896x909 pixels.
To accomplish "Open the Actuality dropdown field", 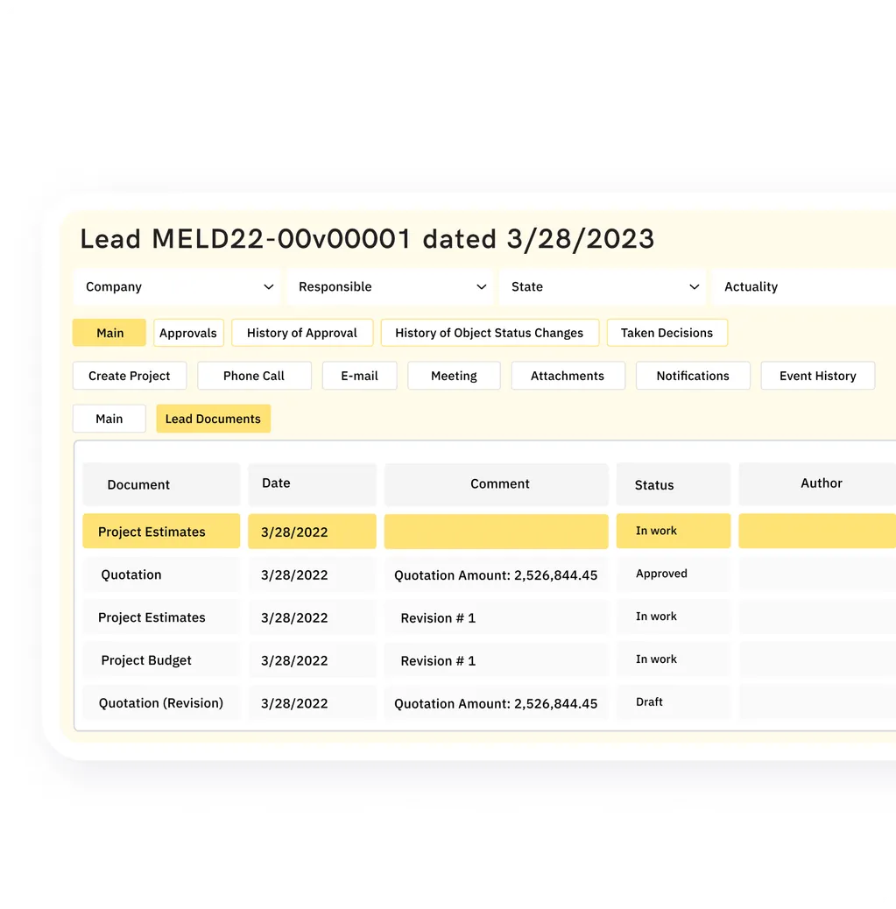I will pyautogui.click(x=804, y=287).
